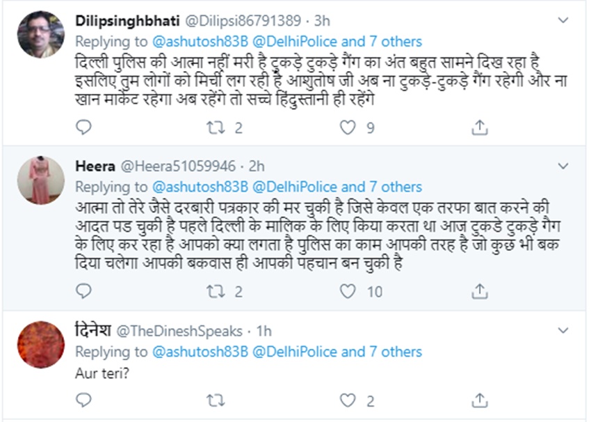Image resolution: width=591 pixels, height=422 pixels.
Task: Retweet Dilipsinghbhati's tweet
Action: 217,127
